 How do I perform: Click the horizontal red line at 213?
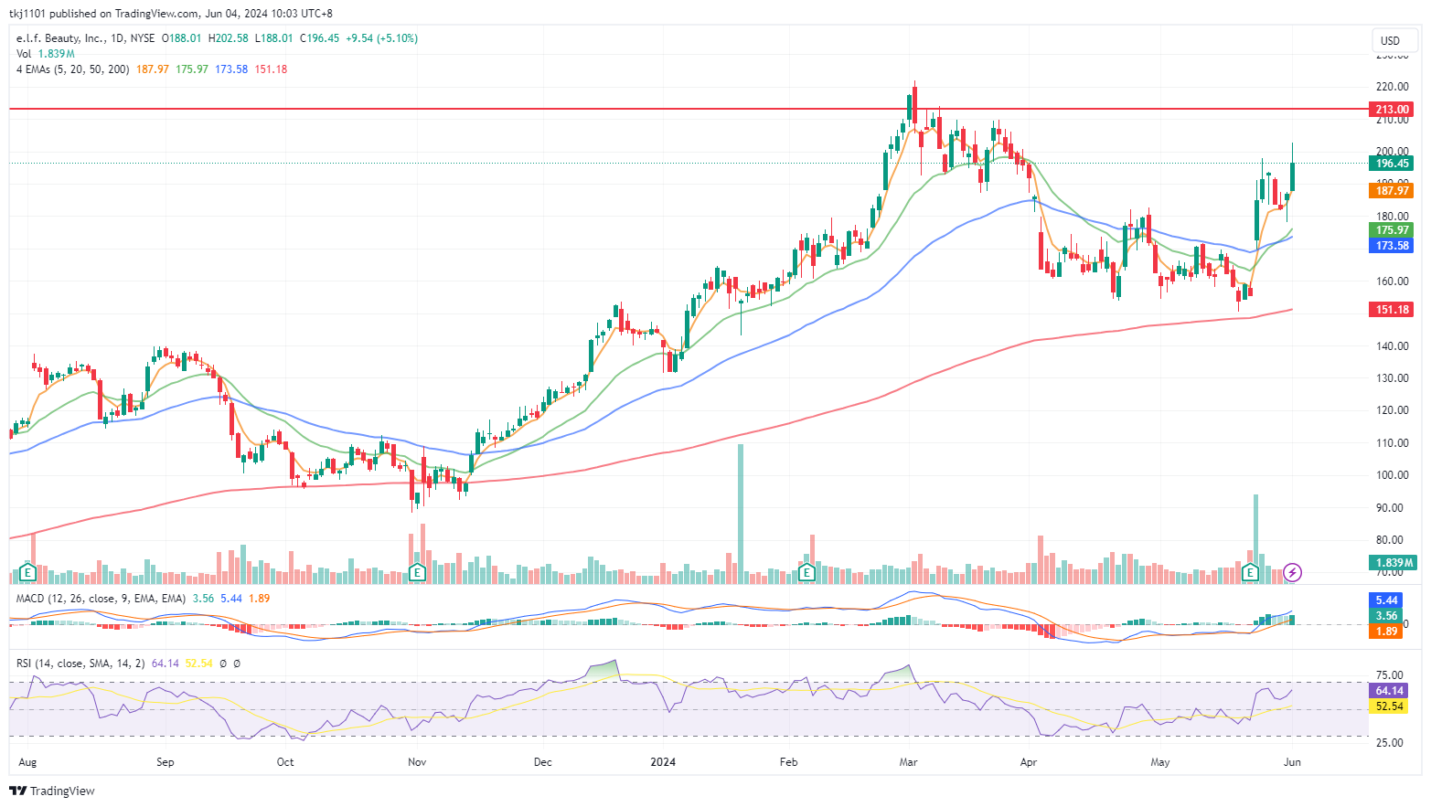coord(689,109)
